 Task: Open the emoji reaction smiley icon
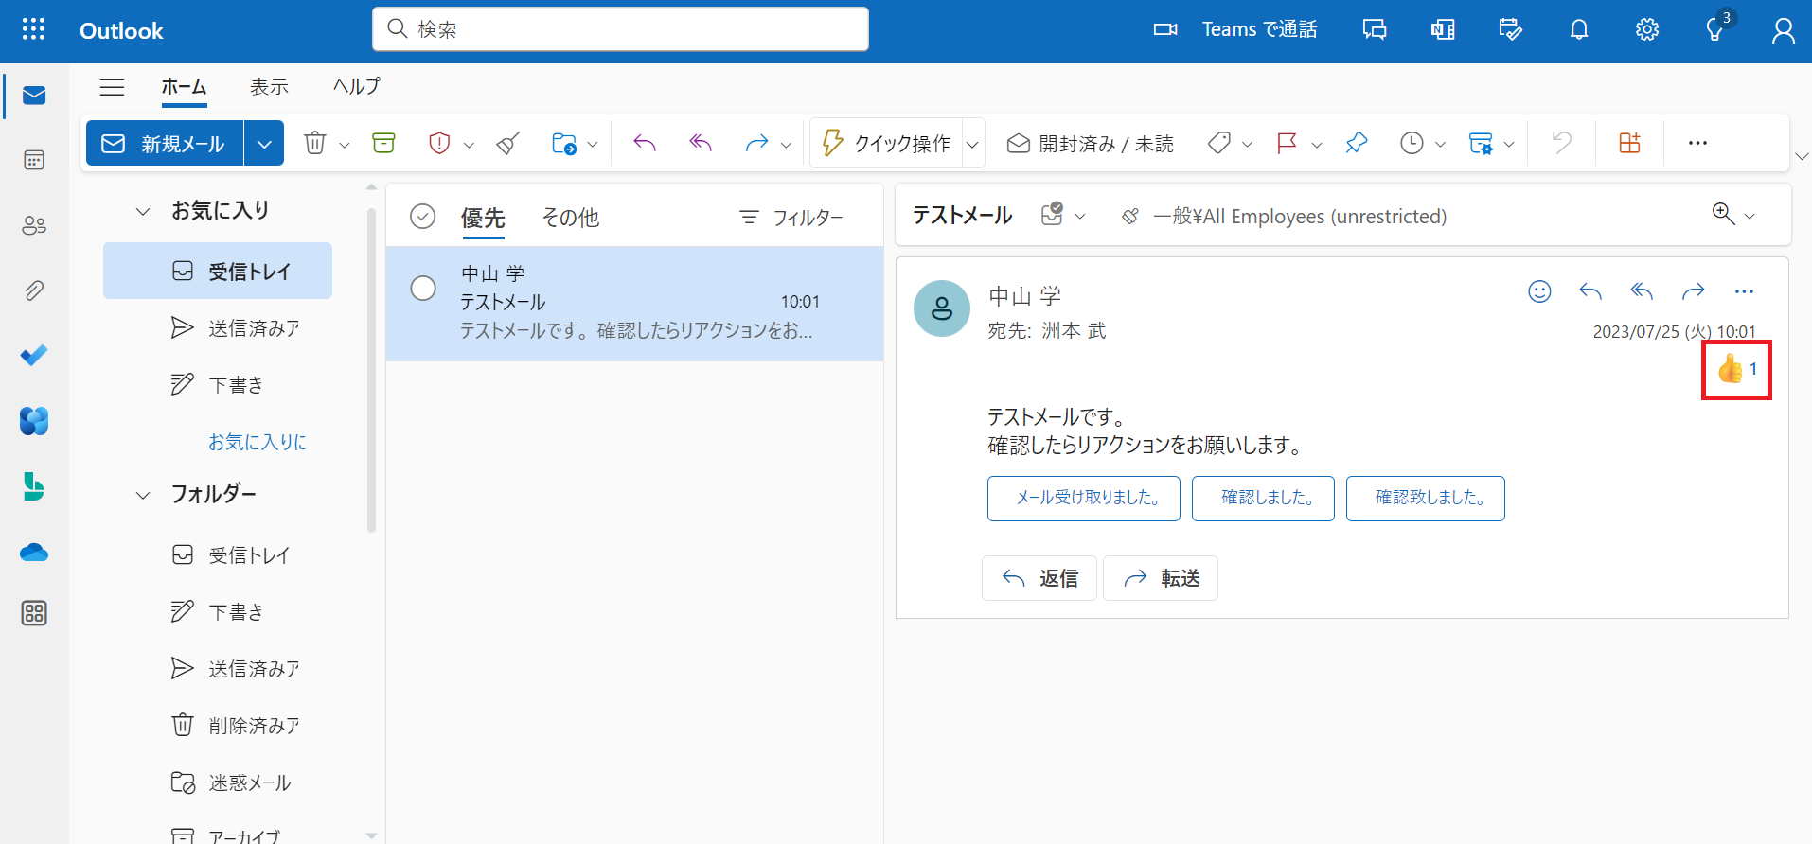coord(1540,291)
